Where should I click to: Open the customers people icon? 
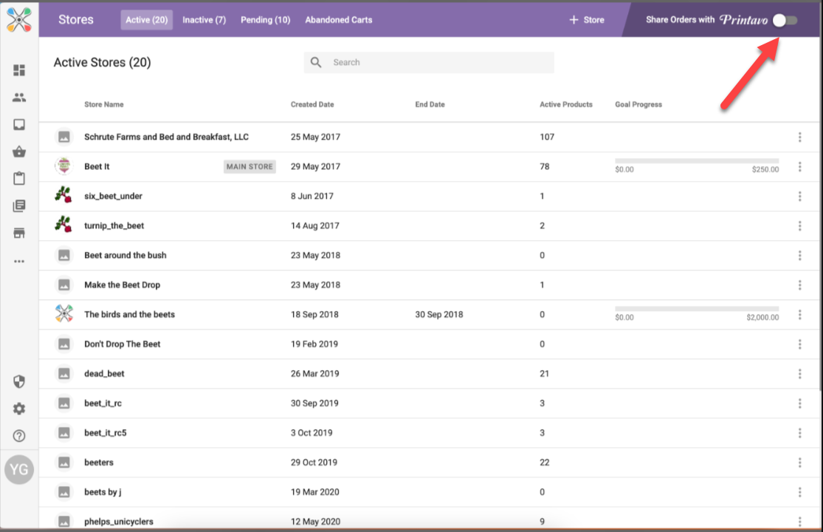[x=19, y=98]
